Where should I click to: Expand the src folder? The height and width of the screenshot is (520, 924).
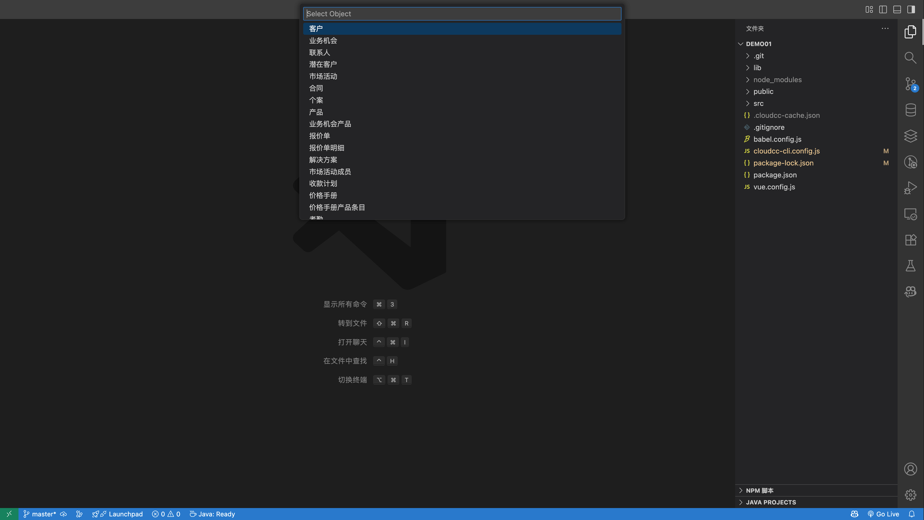758,104
